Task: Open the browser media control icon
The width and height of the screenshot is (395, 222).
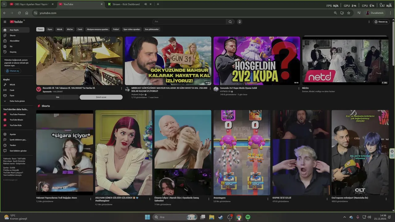Action: (359, 13)
